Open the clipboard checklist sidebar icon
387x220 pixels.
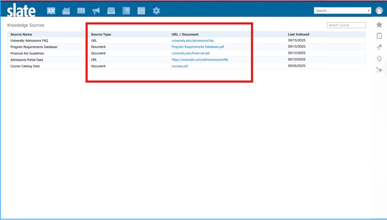click(379, 36)
